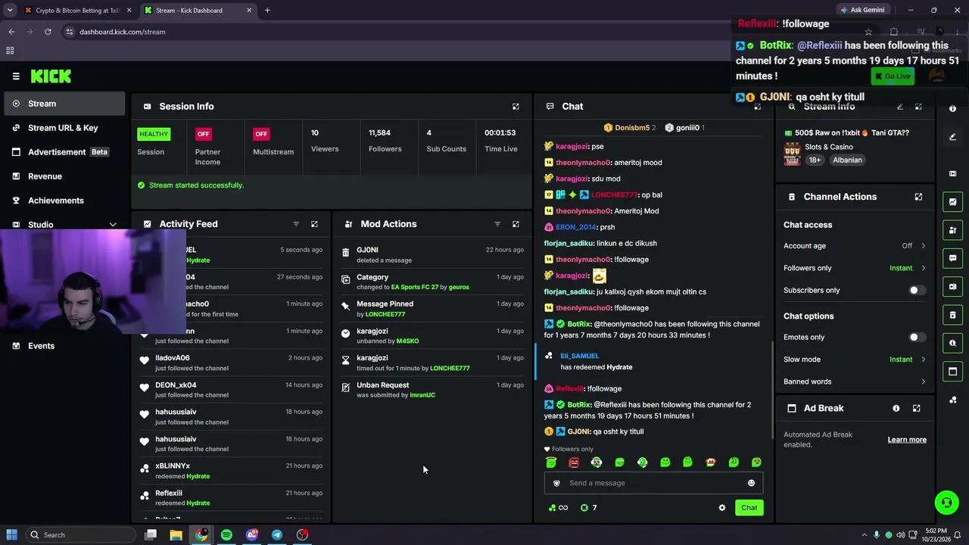
Task: Go to Stream URL & Key
Action: click(64, 128)
